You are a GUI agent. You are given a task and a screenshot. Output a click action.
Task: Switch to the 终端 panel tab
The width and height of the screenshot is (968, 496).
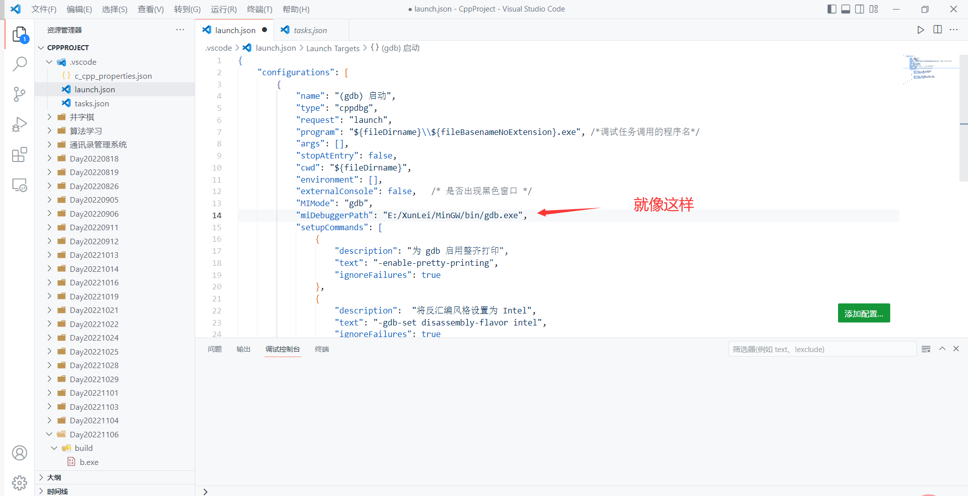click(322, 349)
